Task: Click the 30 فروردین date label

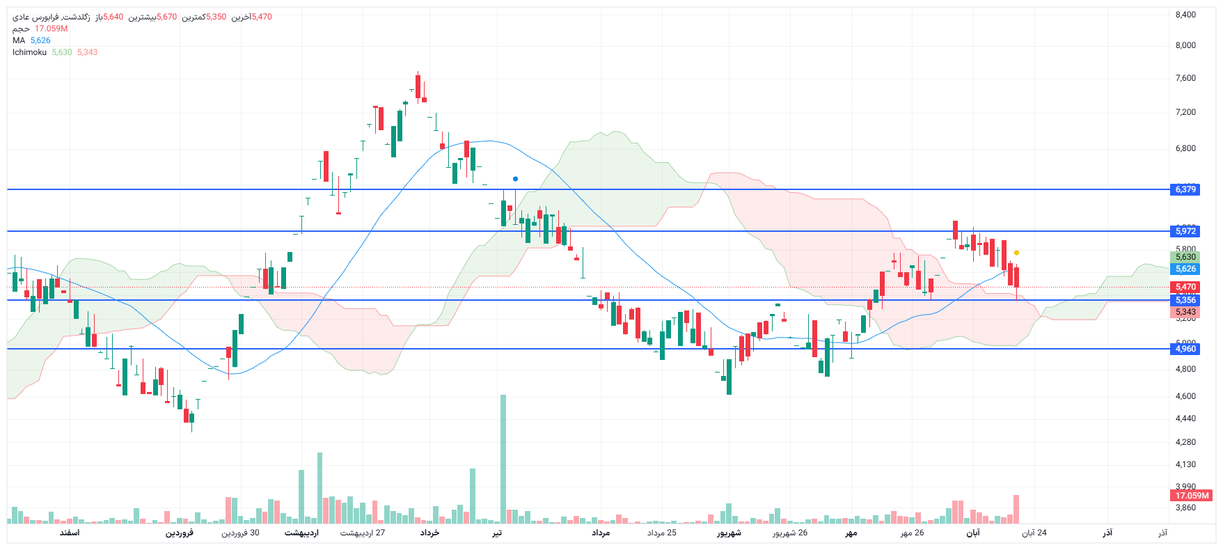Action: (240, 533)
